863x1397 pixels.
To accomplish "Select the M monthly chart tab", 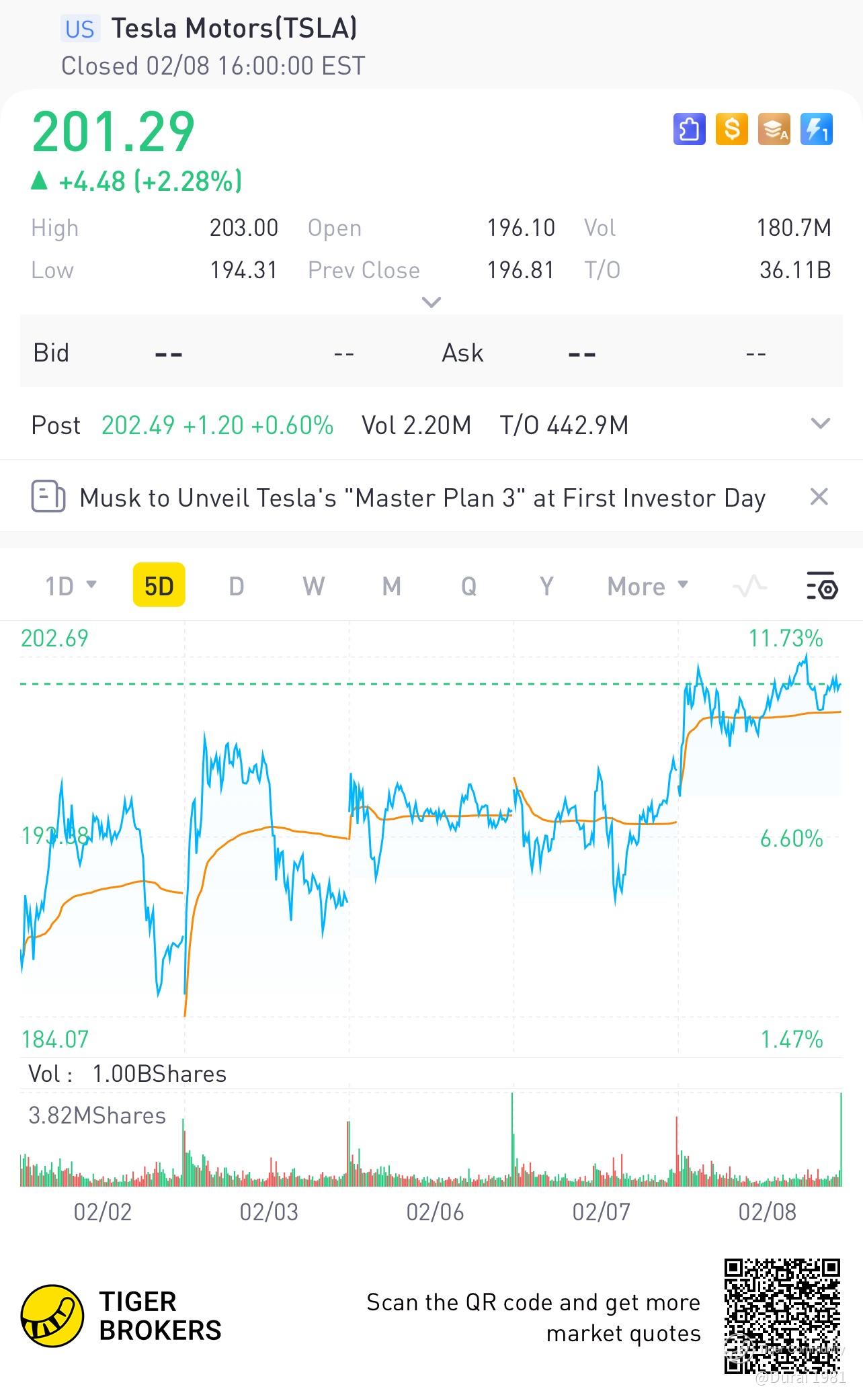I will tap(391, 586).
